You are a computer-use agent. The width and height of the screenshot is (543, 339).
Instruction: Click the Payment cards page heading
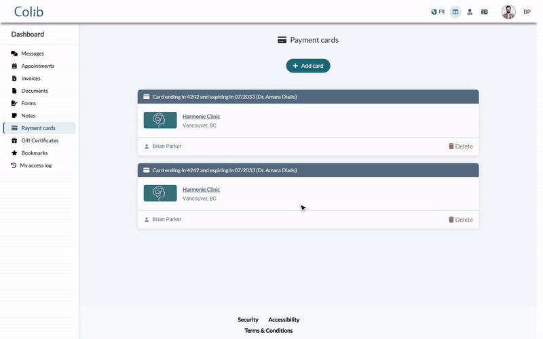coord(308,40)
